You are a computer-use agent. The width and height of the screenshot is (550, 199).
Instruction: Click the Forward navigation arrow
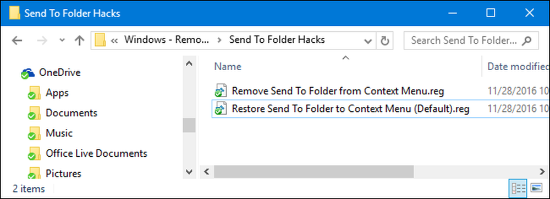coord(42,41)
